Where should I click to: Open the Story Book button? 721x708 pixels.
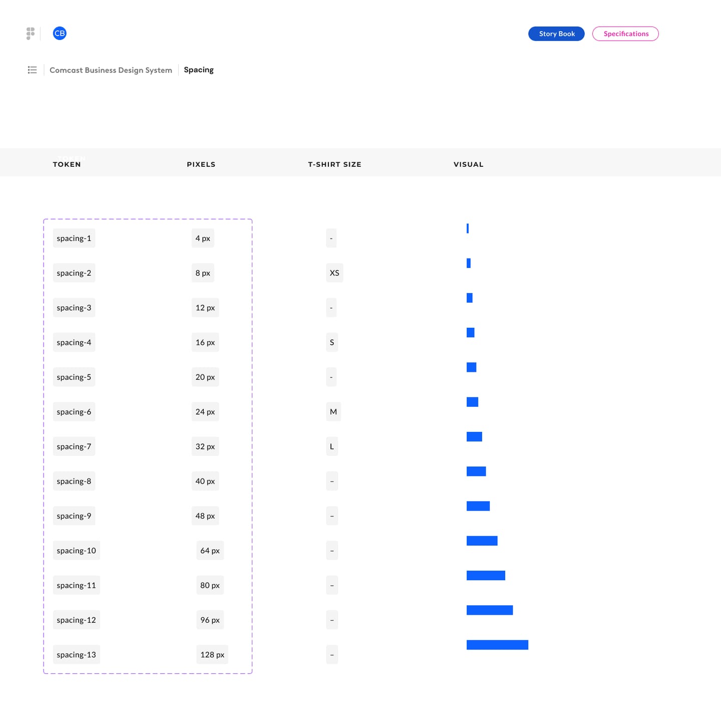point(556,34)
